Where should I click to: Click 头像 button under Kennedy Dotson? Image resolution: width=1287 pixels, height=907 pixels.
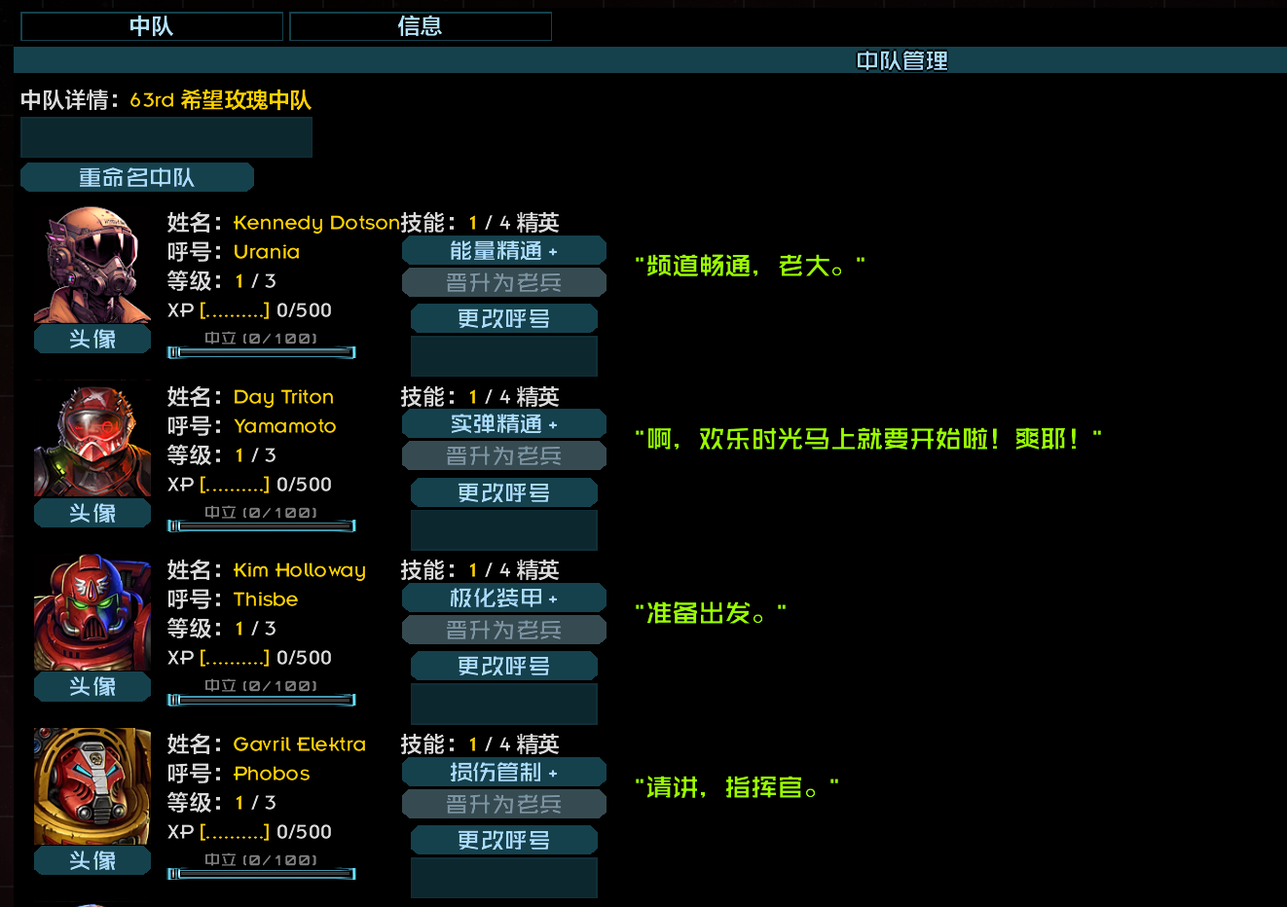[92, 339]
